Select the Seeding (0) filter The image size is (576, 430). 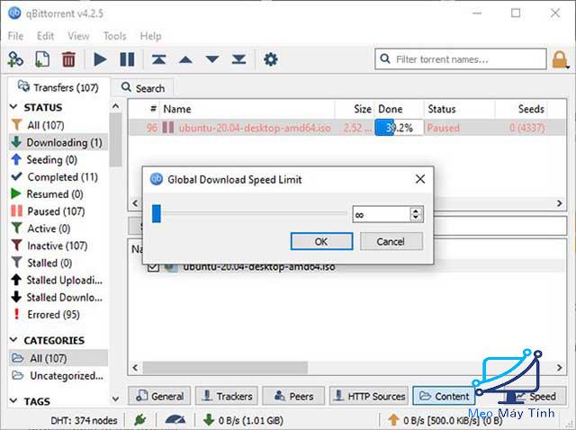tap(58, 160)
